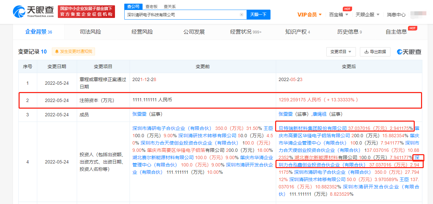The image size is (433, 204).
Task: Switch to the 查老板 search tab
Action: pos(151,6)
